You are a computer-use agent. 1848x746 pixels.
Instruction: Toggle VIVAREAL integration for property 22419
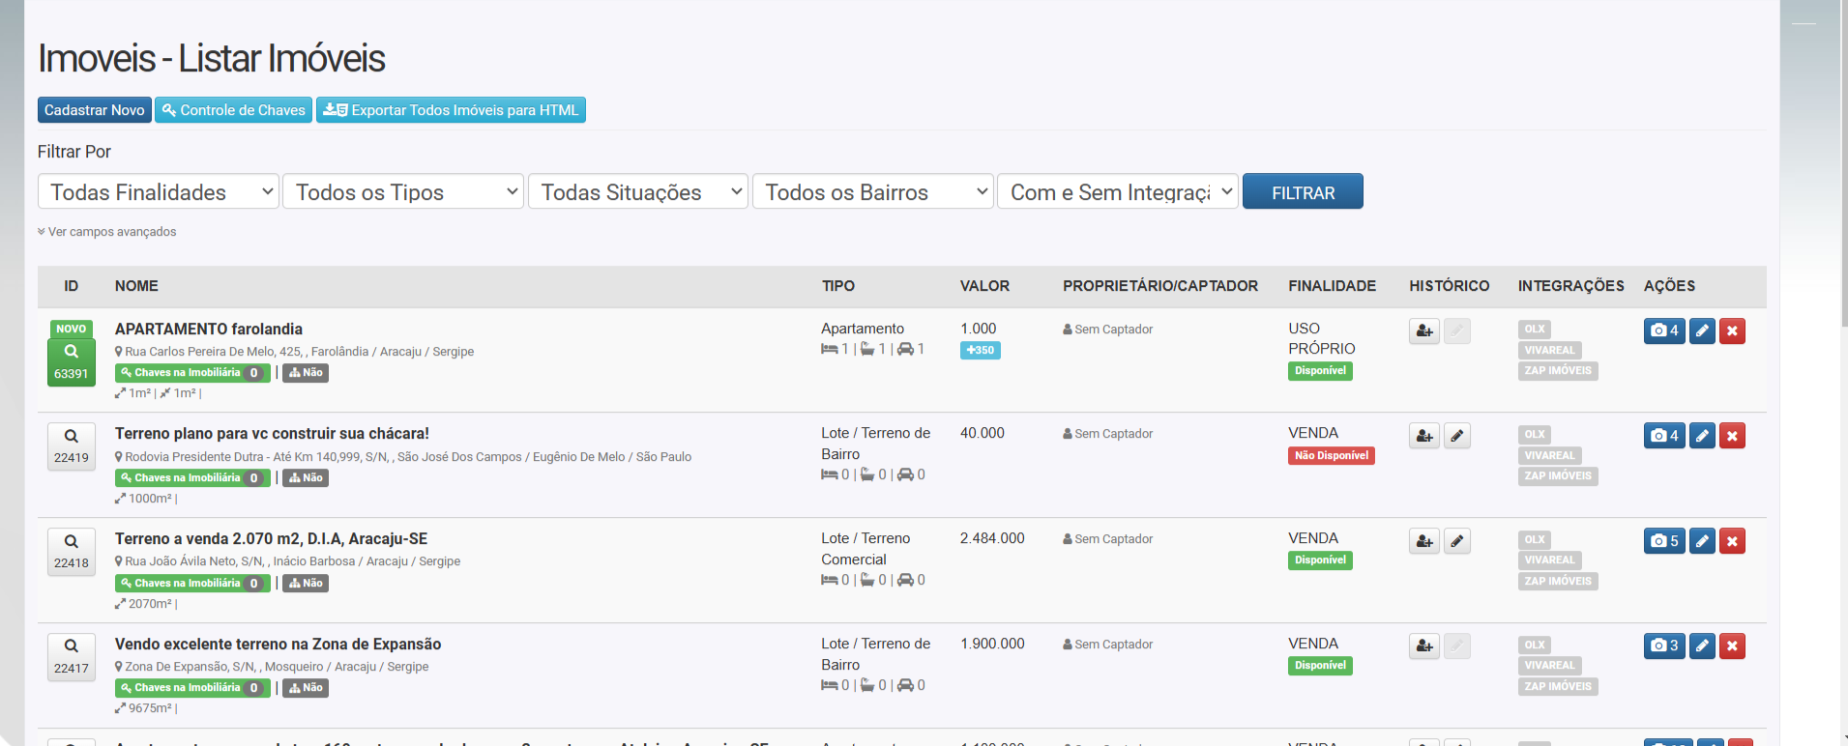coord(1549,455)
